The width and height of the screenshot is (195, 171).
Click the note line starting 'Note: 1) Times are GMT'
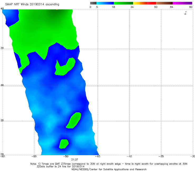click(x=109, y=164)
